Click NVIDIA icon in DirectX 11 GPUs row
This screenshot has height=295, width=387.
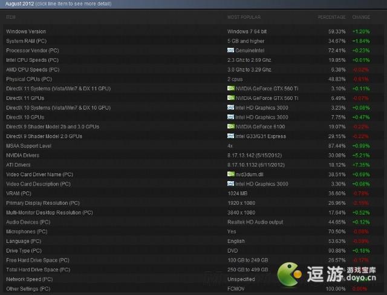pyautogui.click(x=231, y=98)
